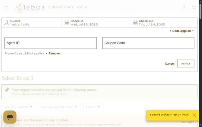Click the lebua logo
Screen dimensions: 202x127
click(x=30, y=8)
